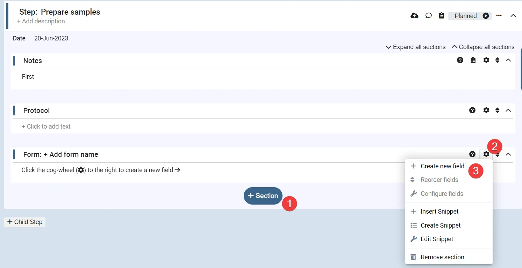The image size is (522, 268).
Task: Click the help icon in Protocol section
Action: [x=472, y=110]
